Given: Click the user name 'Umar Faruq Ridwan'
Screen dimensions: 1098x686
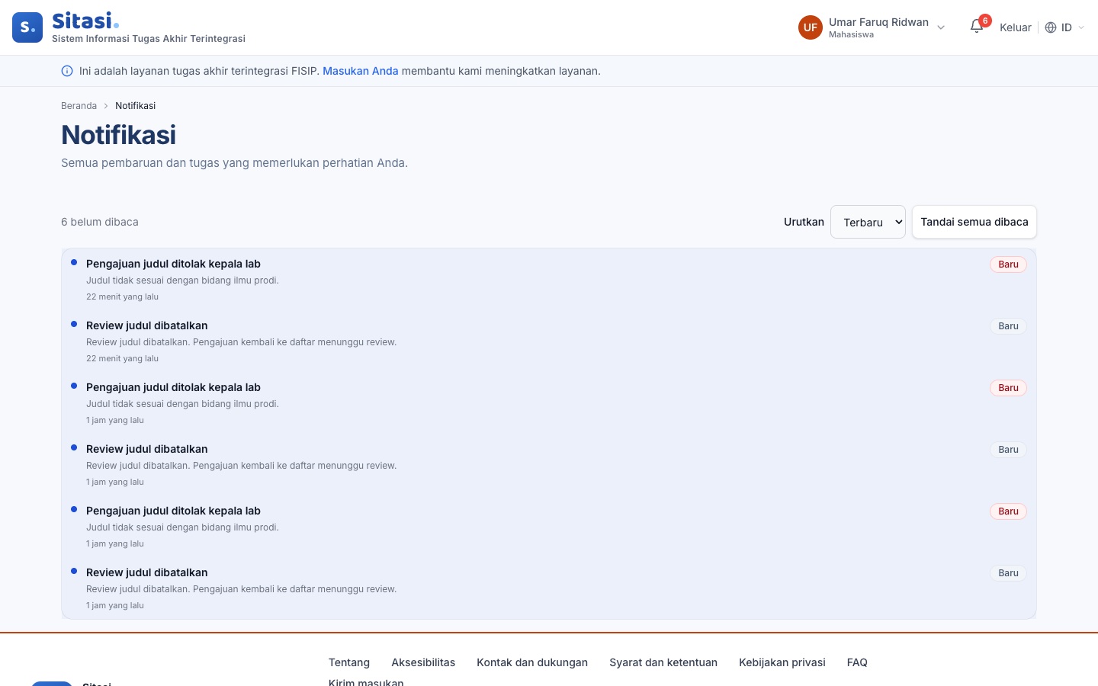Looking at the screenshot, I should (878, 22).
